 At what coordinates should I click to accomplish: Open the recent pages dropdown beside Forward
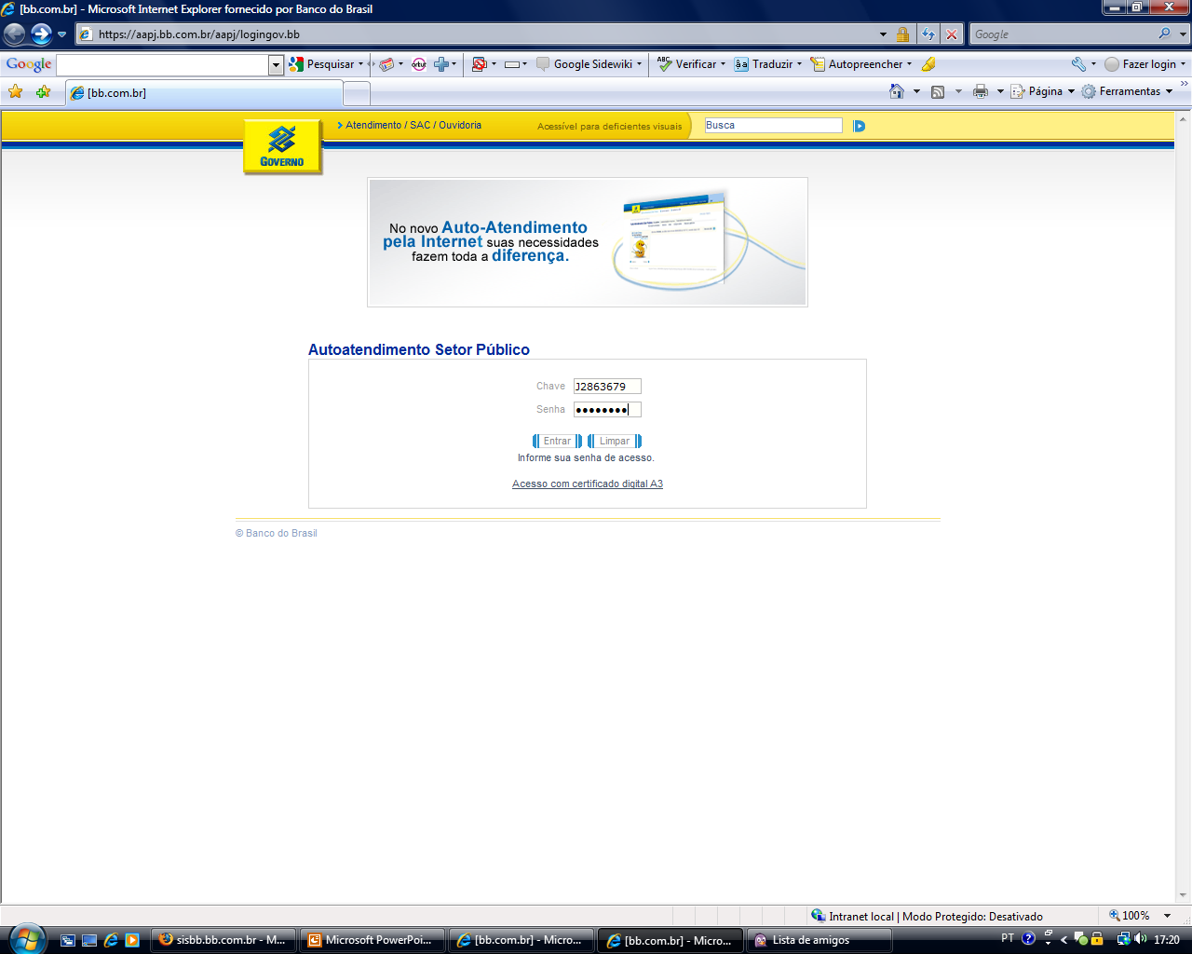(62, 34)
